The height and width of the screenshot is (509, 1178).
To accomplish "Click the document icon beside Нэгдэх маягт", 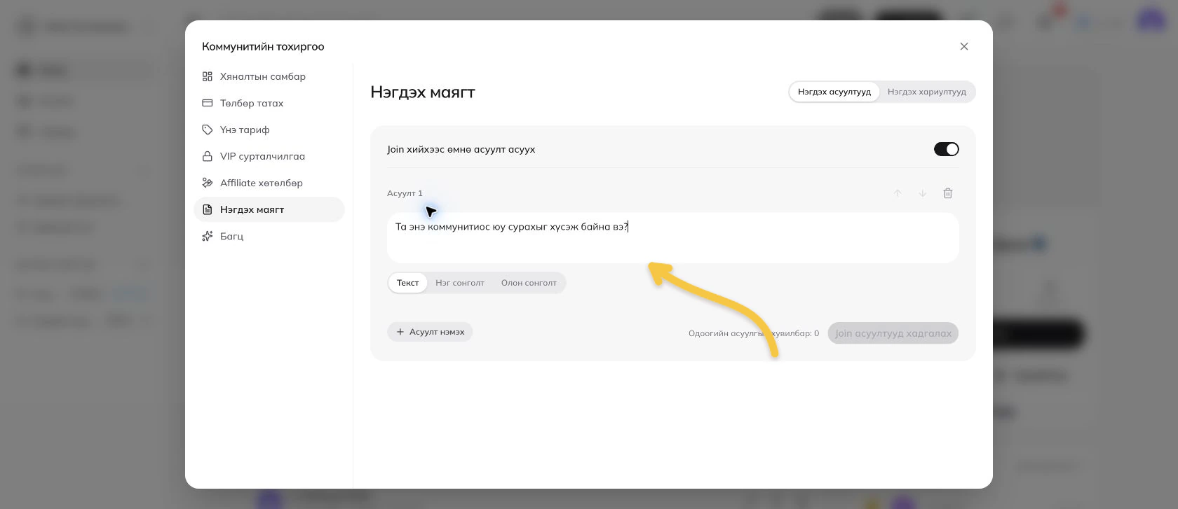I will [x=208, y=209].
